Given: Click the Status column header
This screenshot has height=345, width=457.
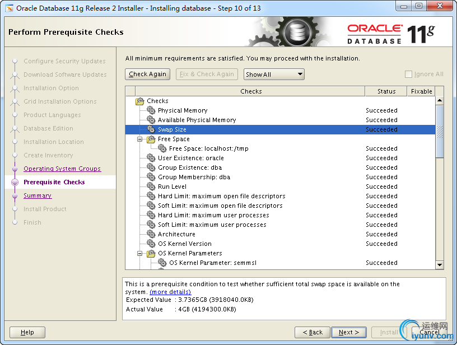Looking at the screenshot, I should tap(386, 91).
